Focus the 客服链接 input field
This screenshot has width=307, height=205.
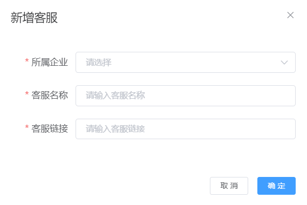coord(186,129)
